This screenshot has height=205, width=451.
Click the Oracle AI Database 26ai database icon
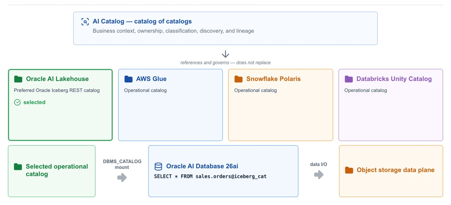click(x=158, y=166)
